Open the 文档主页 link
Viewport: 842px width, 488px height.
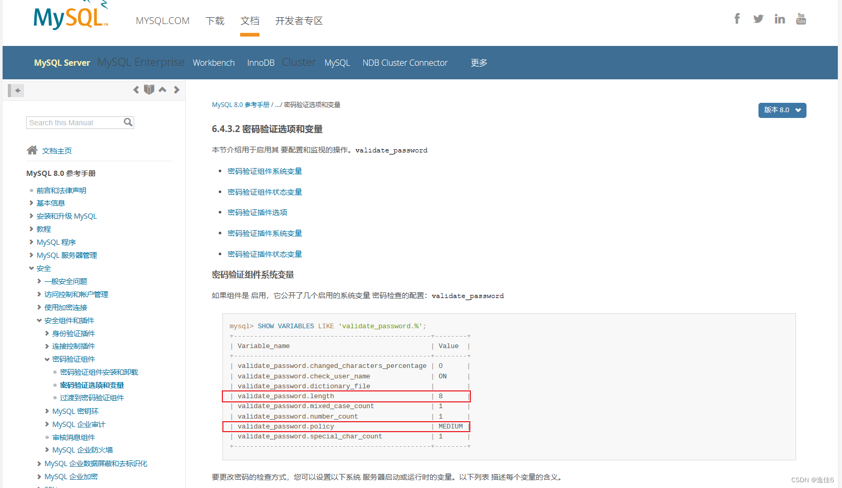[57, 151]
